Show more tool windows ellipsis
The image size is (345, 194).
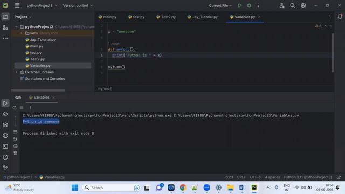pyautogui.click(x=5, y=38)
